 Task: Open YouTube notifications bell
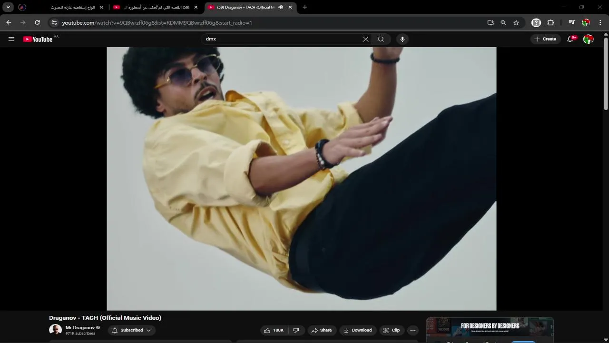click(x=570, y=39)
